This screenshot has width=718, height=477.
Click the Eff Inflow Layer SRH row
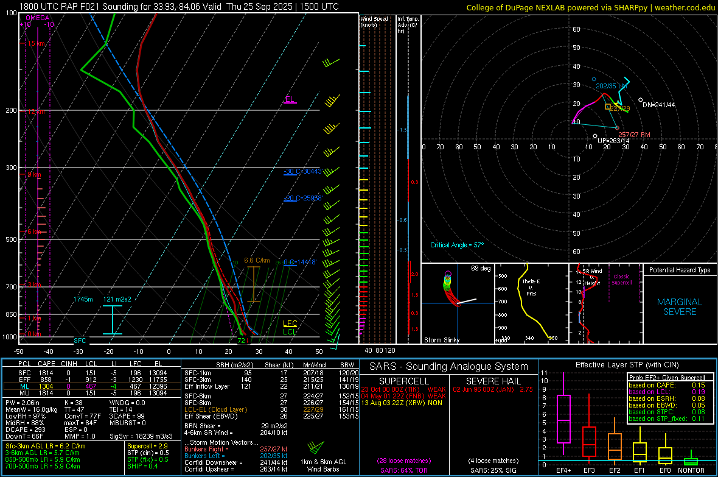coord(272,386)
